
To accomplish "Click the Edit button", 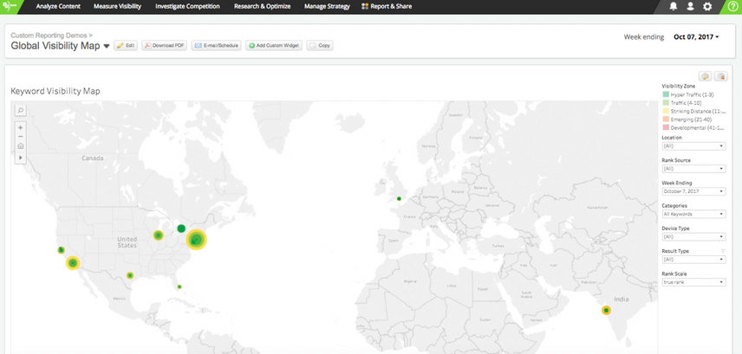I will 126,46.
